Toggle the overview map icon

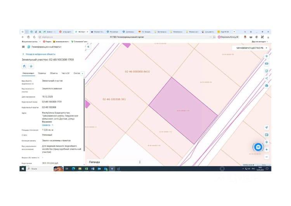[267, 135]
